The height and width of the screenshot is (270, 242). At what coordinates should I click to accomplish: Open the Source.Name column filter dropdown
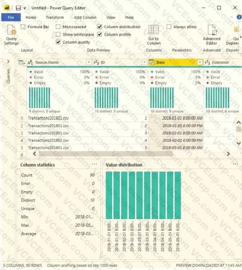(89, 62)
